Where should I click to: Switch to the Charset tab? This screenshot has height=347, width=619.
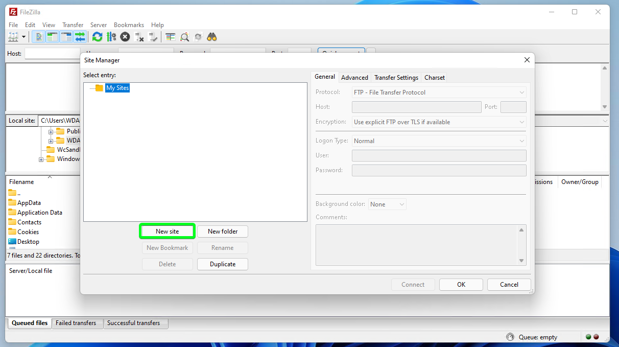(x=435, y=78)
